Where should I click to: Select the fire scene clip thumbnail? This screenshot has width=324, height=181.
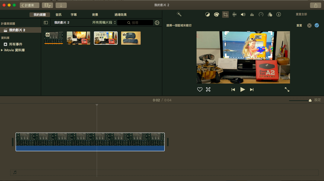tap(78, 38)
